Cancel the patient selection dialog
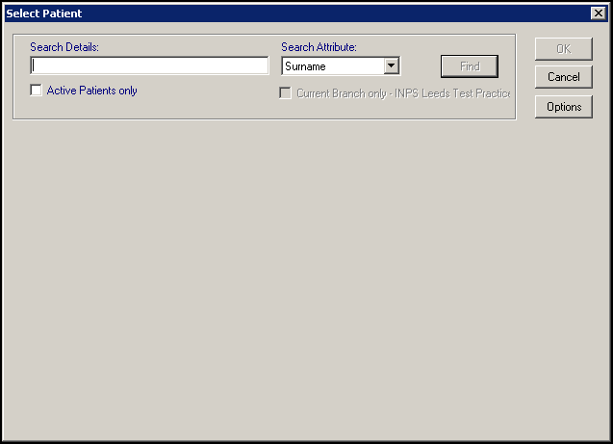The height and width of the screenshot is (444, 613). (563, 77)
